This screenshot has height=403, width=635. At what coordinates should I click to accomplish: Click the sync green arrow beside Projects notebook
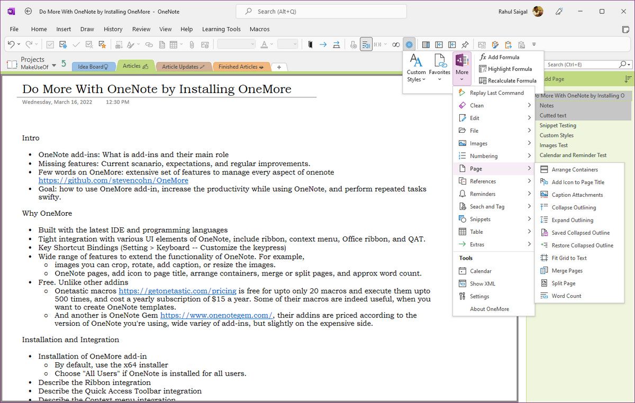[63, 64]
